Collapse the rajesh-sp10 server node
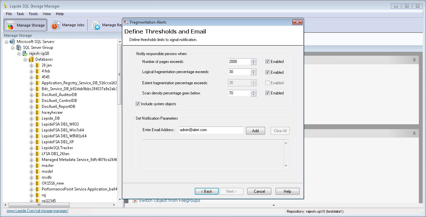The image size is (426, 217). (x=19, y=53)
